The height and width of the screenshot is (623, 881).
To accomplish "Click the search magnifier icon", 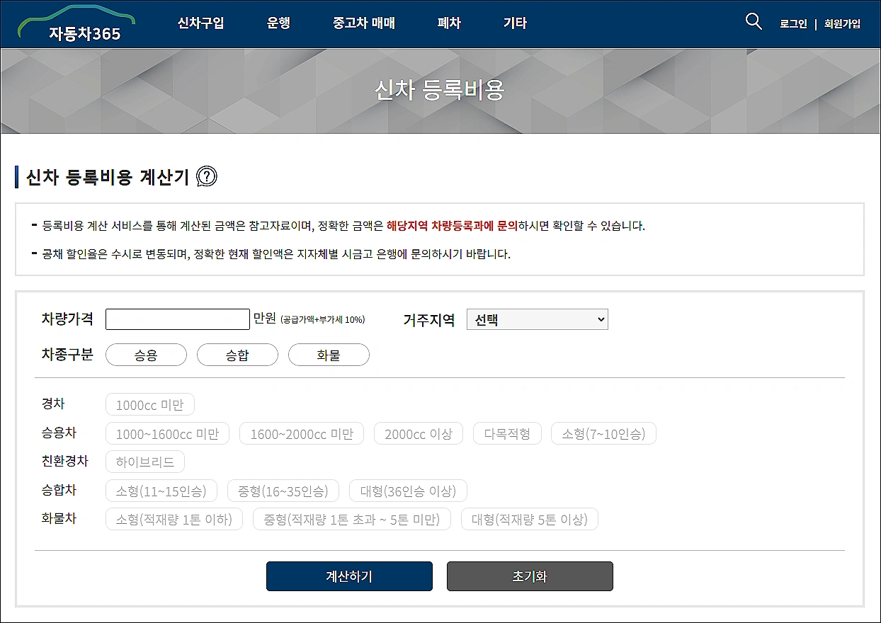I will tap(753, 22).
